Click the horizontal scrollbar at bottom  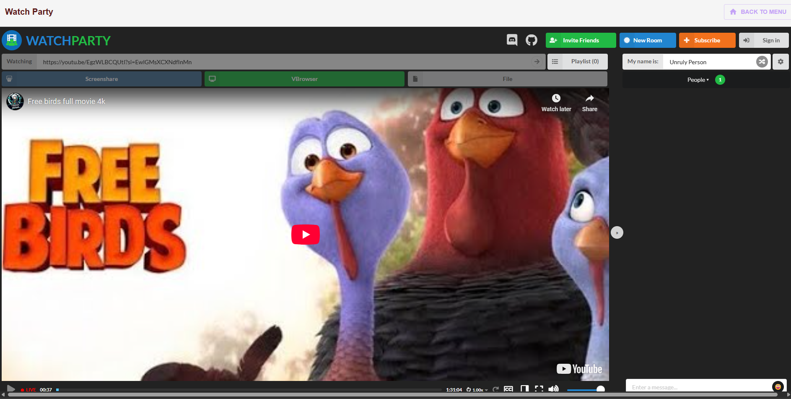(x=393, y=395)
